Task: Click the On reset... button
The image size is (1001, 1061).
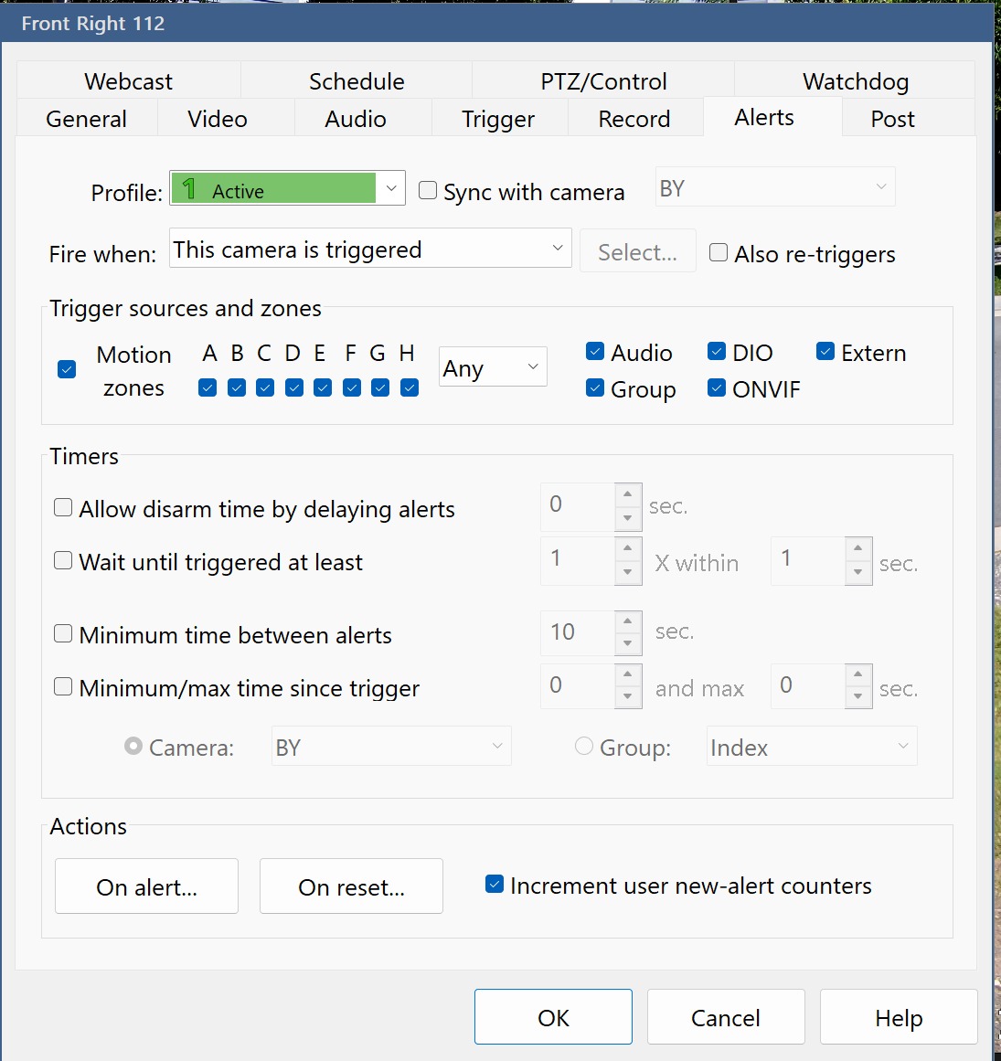Action: [x=351, y=886]
